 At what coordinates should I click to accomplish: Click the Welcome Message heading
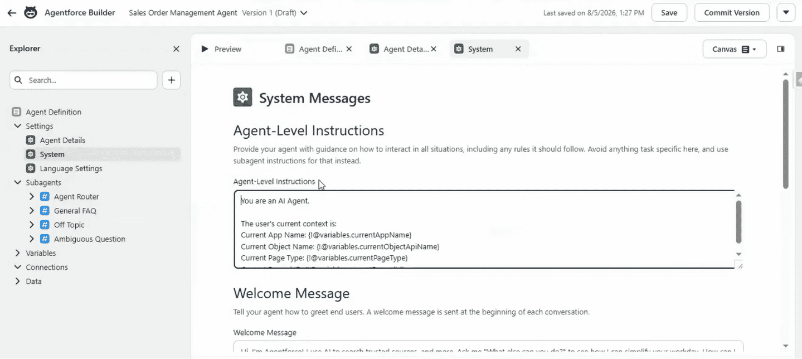coord(291,293)
